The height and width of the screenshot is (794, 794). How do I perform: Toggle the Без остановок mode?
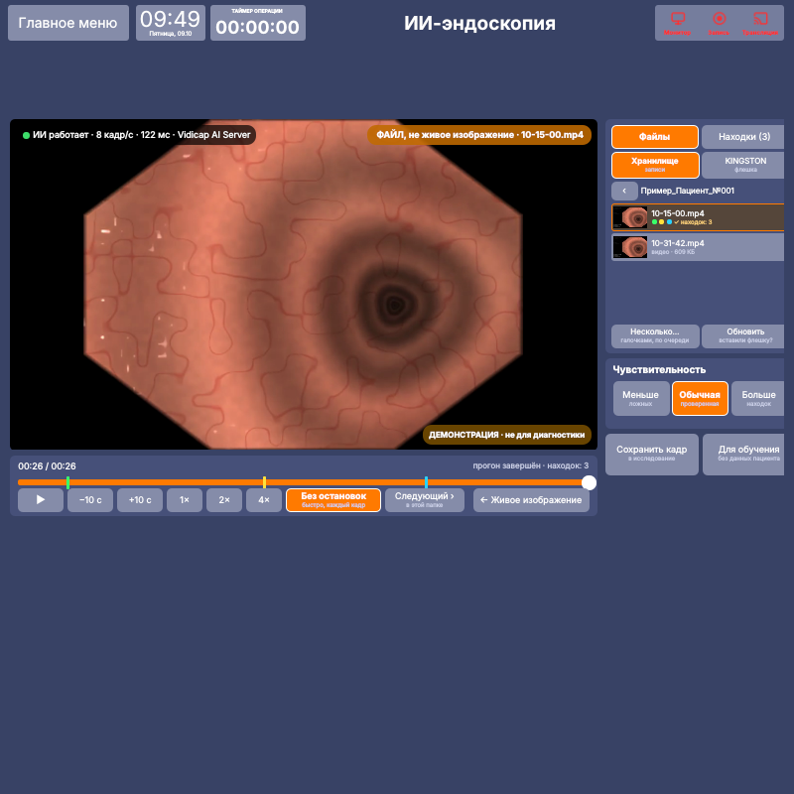click(x=333, y=500)
